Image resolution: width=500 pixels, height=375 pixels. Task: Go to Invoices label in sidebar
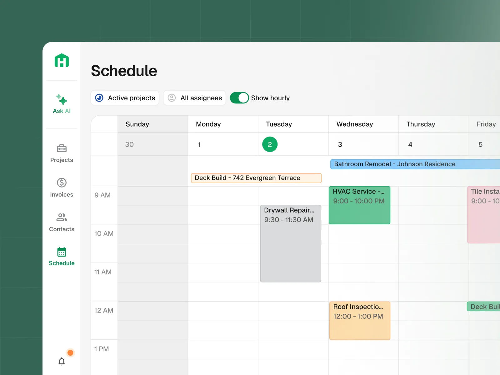pyautogui.click(x=62, y=195)
